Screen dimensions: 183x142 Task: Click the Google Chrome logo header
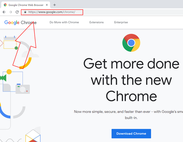pos(21,22)
